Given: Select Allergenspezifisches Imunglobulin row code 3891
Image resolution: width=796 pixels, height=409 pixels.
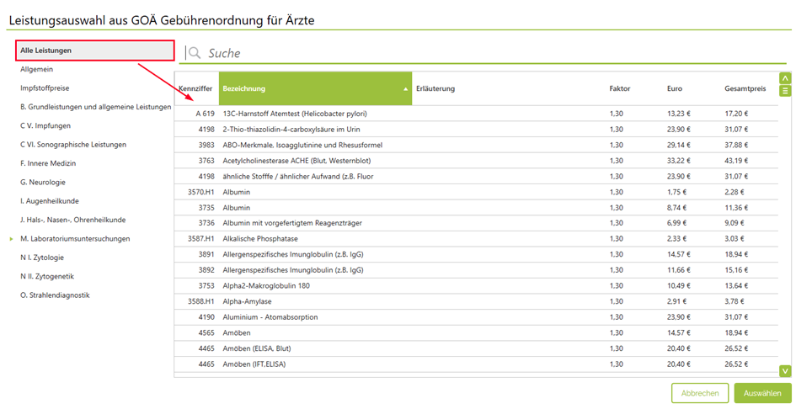Looking at the screenshot, I should tap(476, 254).
